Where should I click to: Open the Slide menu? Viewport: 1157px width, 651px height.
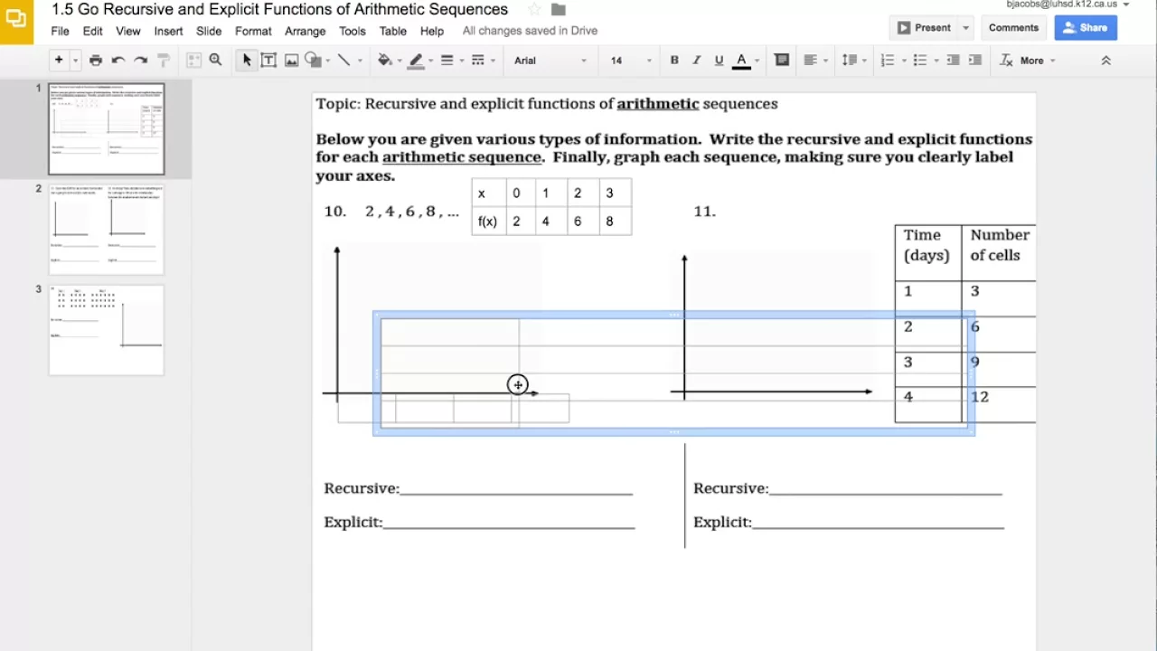[209, 31]
